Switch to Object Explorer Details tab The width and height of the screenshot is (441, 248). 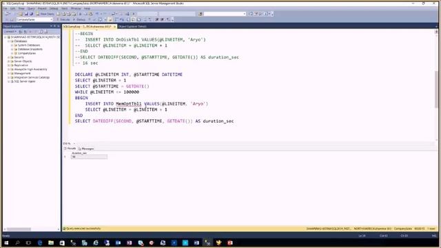pyautogui.click(x=132, y=26)
